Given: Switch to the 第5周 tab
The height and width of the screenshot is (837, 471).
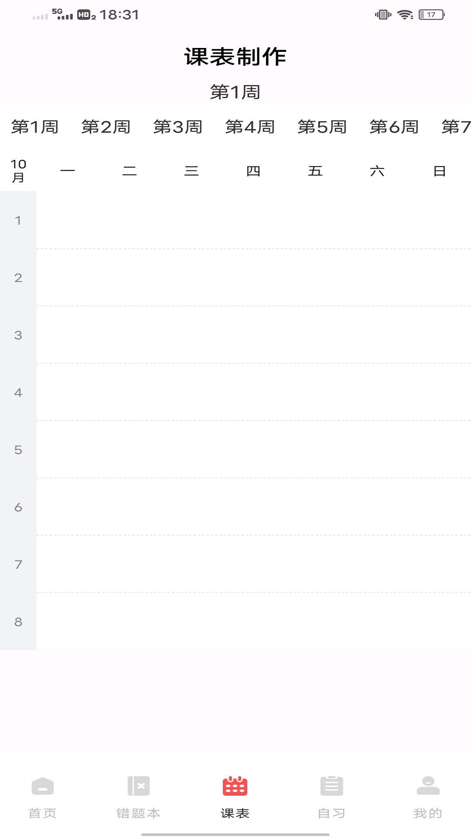Looking at the screenshot, I should coord(322,127).
